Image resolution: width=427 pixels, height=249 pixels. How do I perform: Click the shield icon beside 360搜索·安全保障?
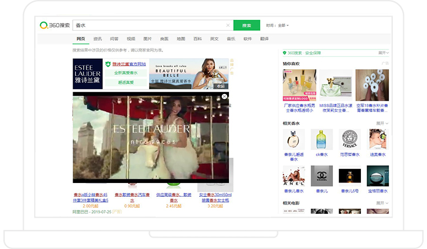[284, 53]
